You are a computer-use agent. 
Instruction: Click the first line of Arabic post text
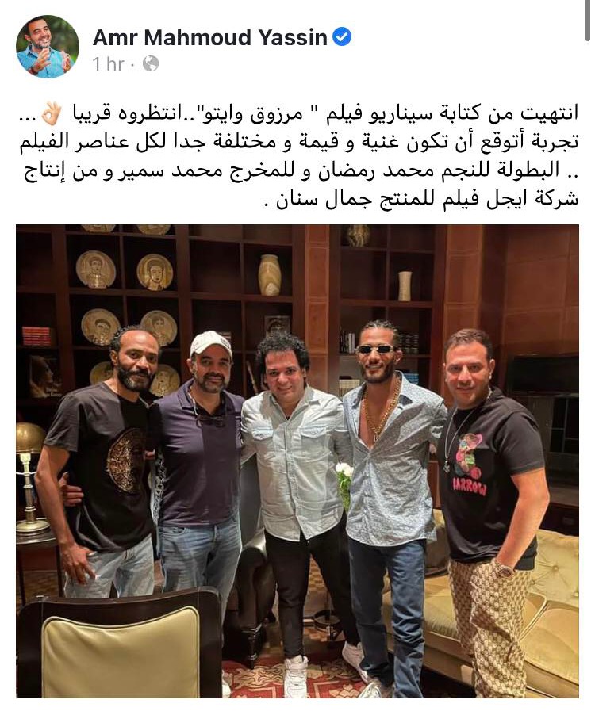(298, 114)
